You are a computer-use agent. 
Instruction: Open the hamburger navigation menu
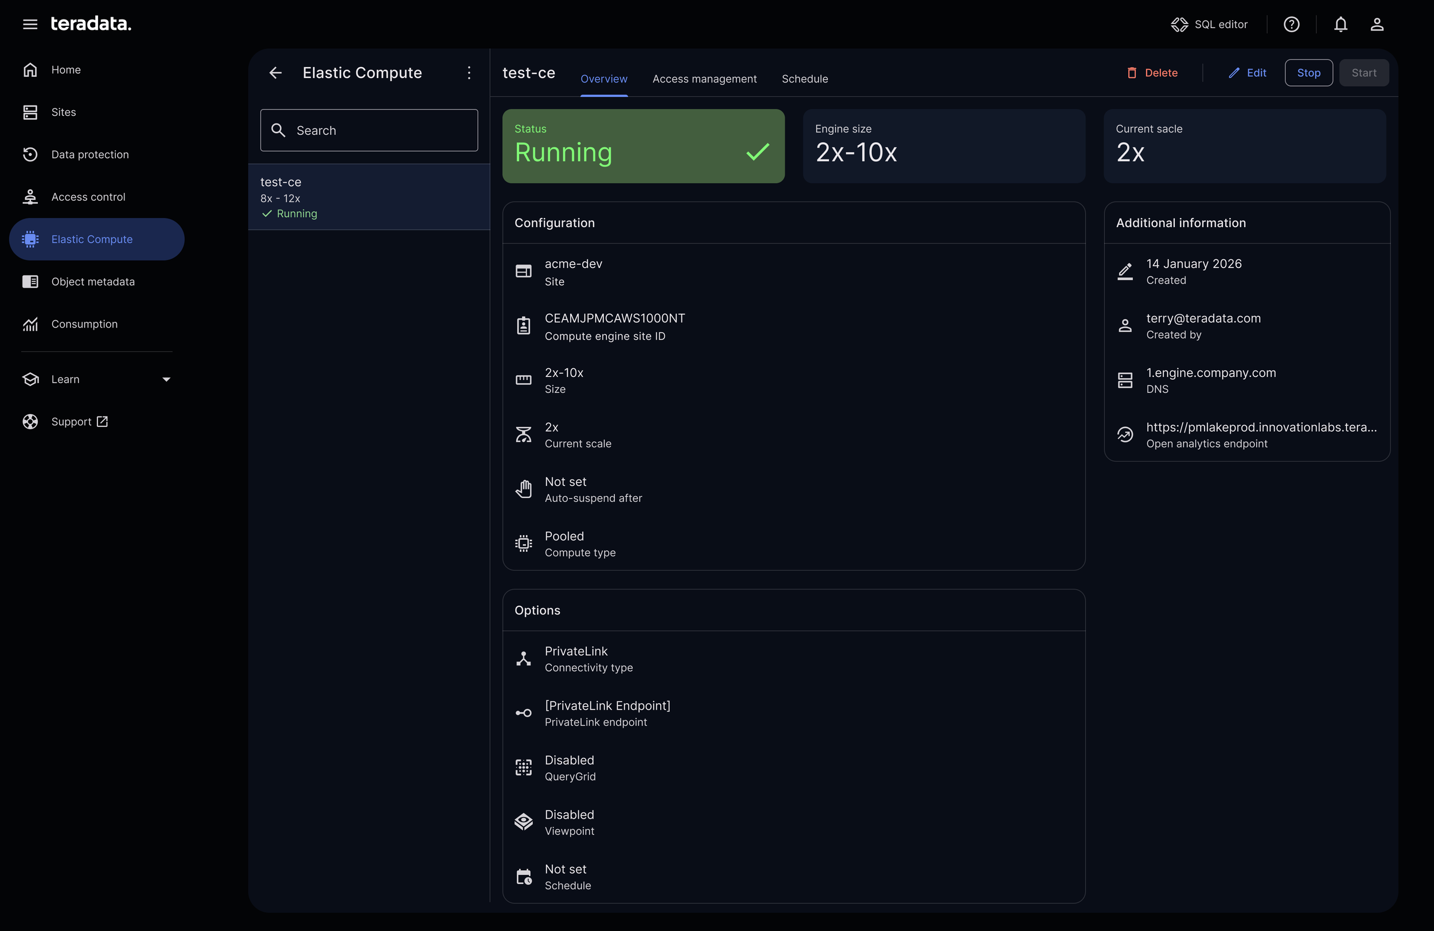pyautogui.click(x=30, y=24)
